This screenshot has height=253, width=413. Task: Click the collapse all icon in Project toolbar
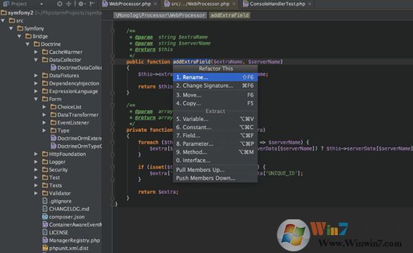coord(68,3)
